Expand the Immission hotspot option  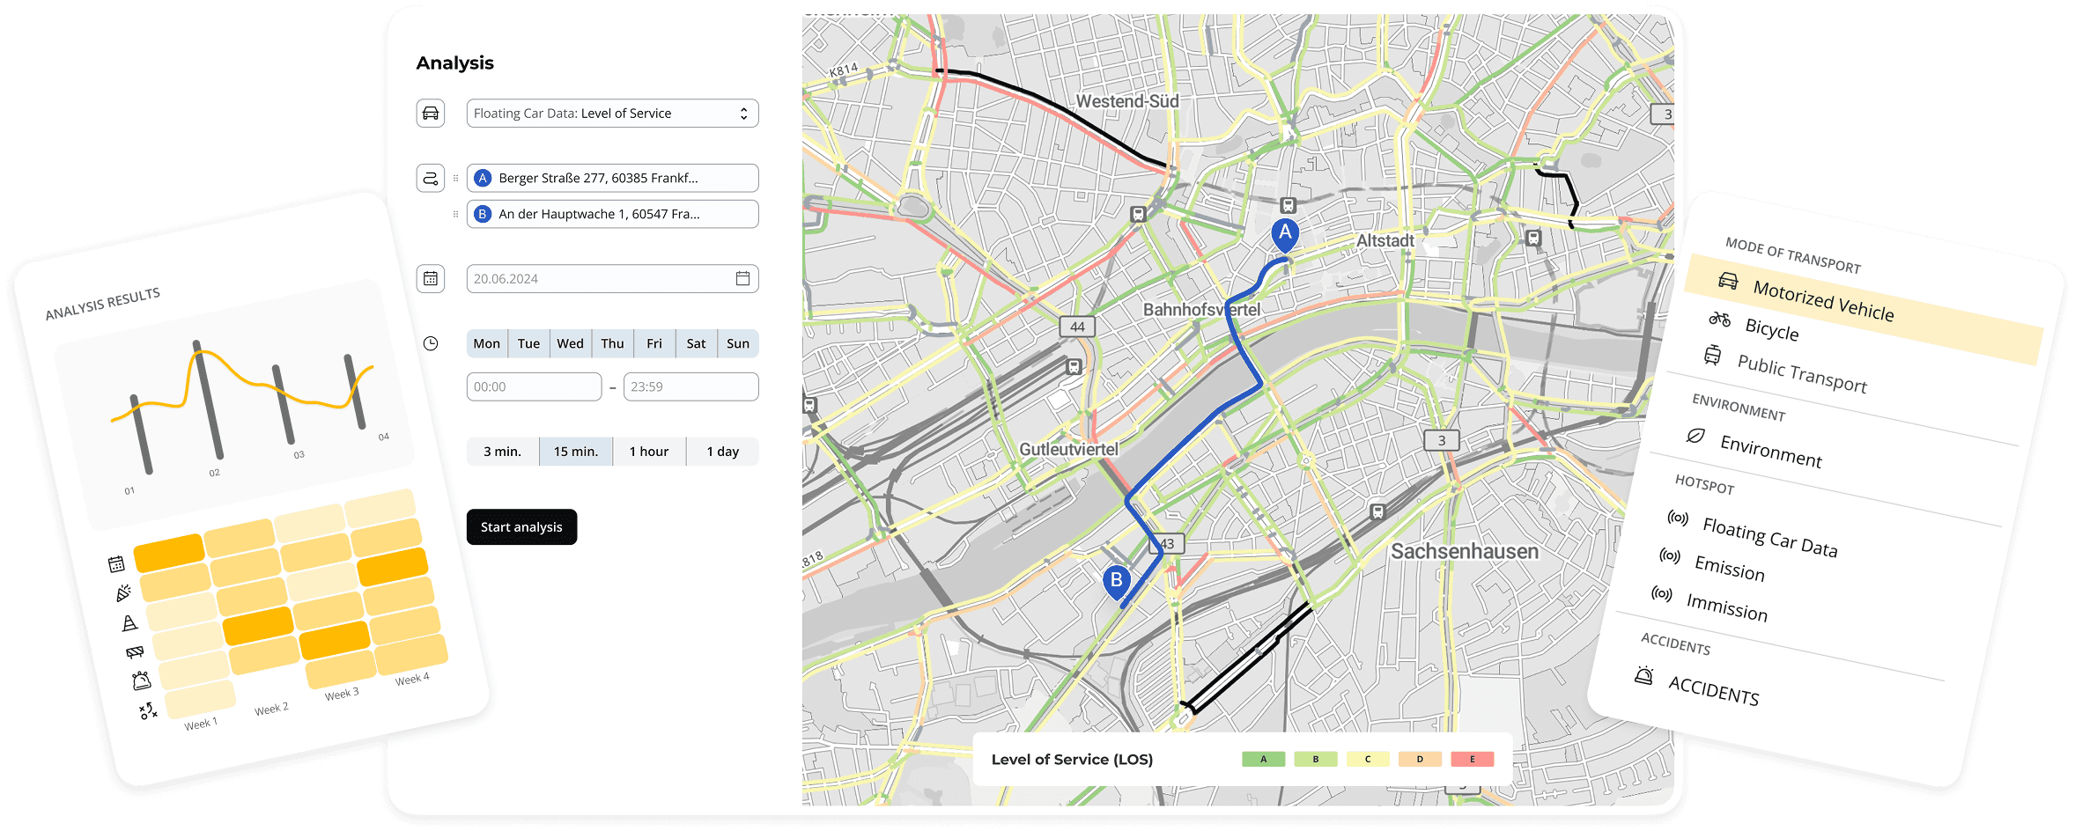[x=1661, y=594]
